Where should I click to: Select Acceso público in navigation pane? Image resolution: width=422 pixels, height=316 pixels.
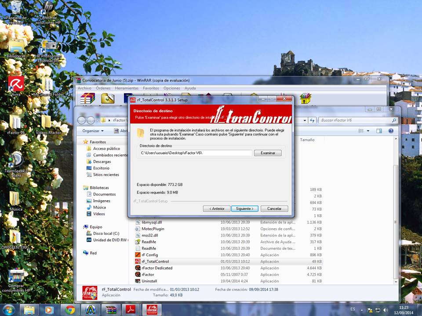point(106,148)
